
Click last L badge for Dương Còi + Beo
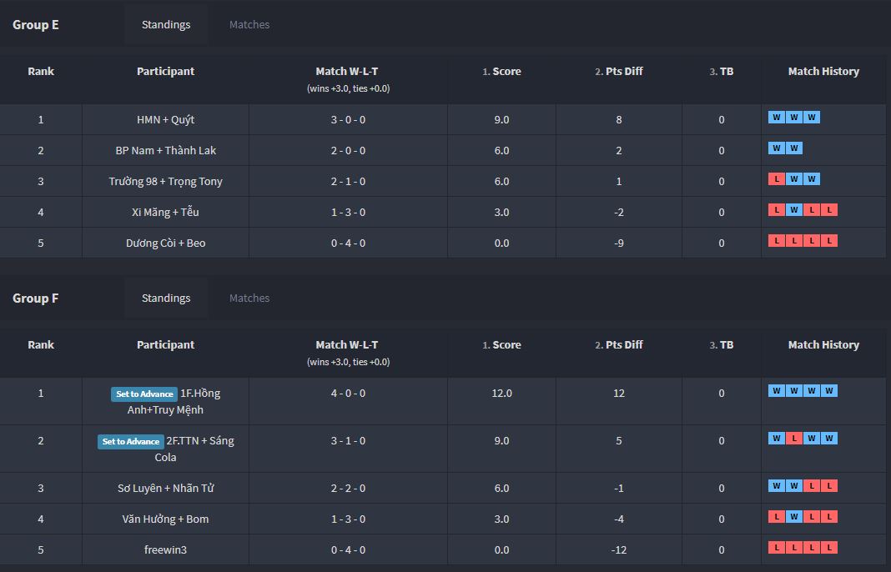(x=829, y=240)
